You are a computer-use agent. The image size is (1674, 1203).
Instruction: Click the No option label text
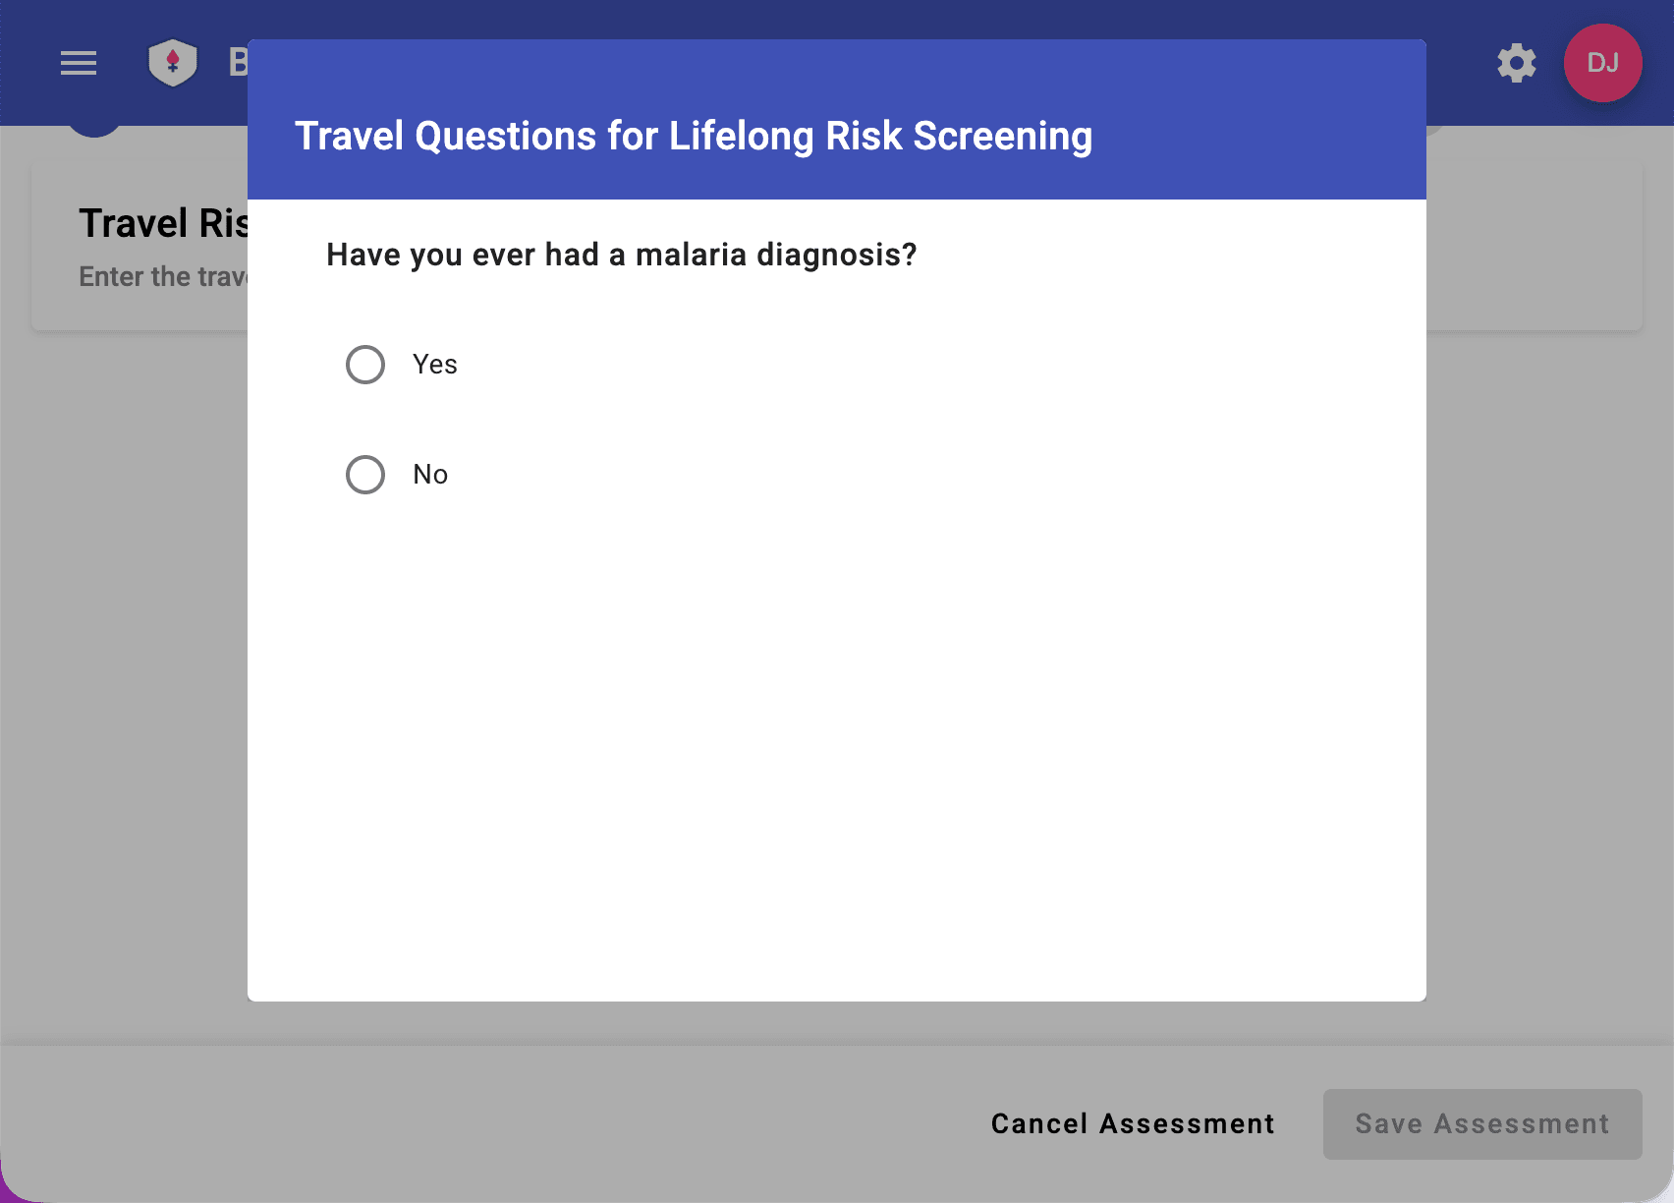(429, 474)
